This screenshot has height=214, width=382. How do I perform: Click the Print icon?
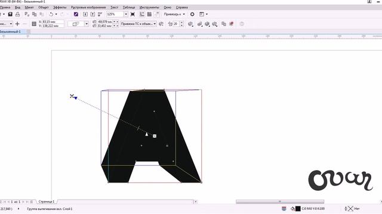point(17,14)
